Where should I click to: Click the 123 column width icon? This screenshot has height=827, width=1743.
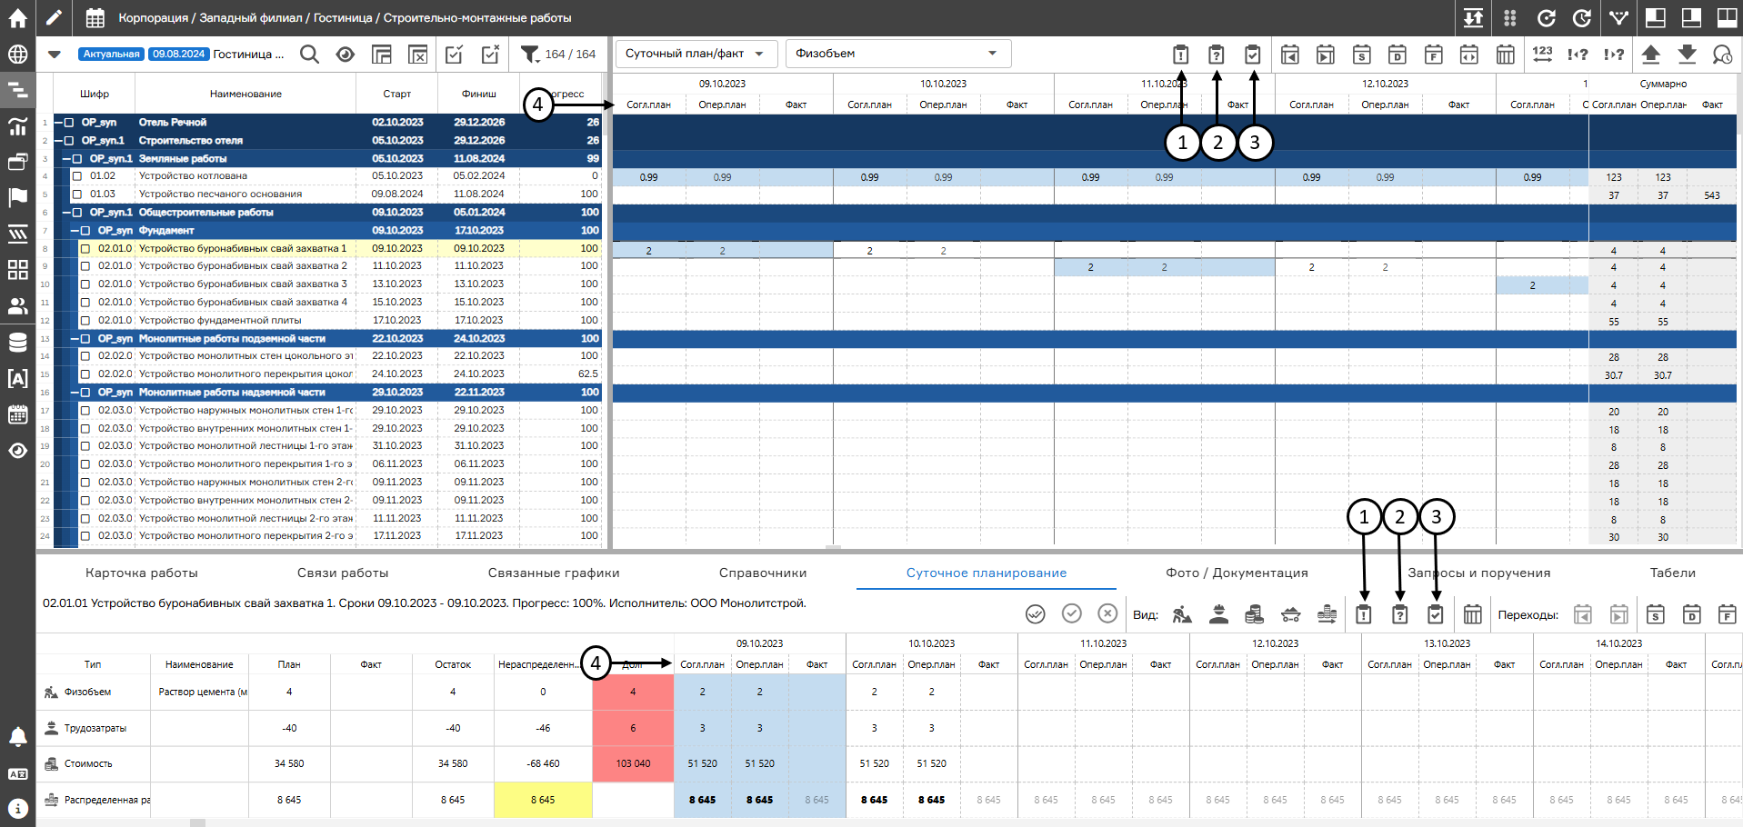[1542, 54]
